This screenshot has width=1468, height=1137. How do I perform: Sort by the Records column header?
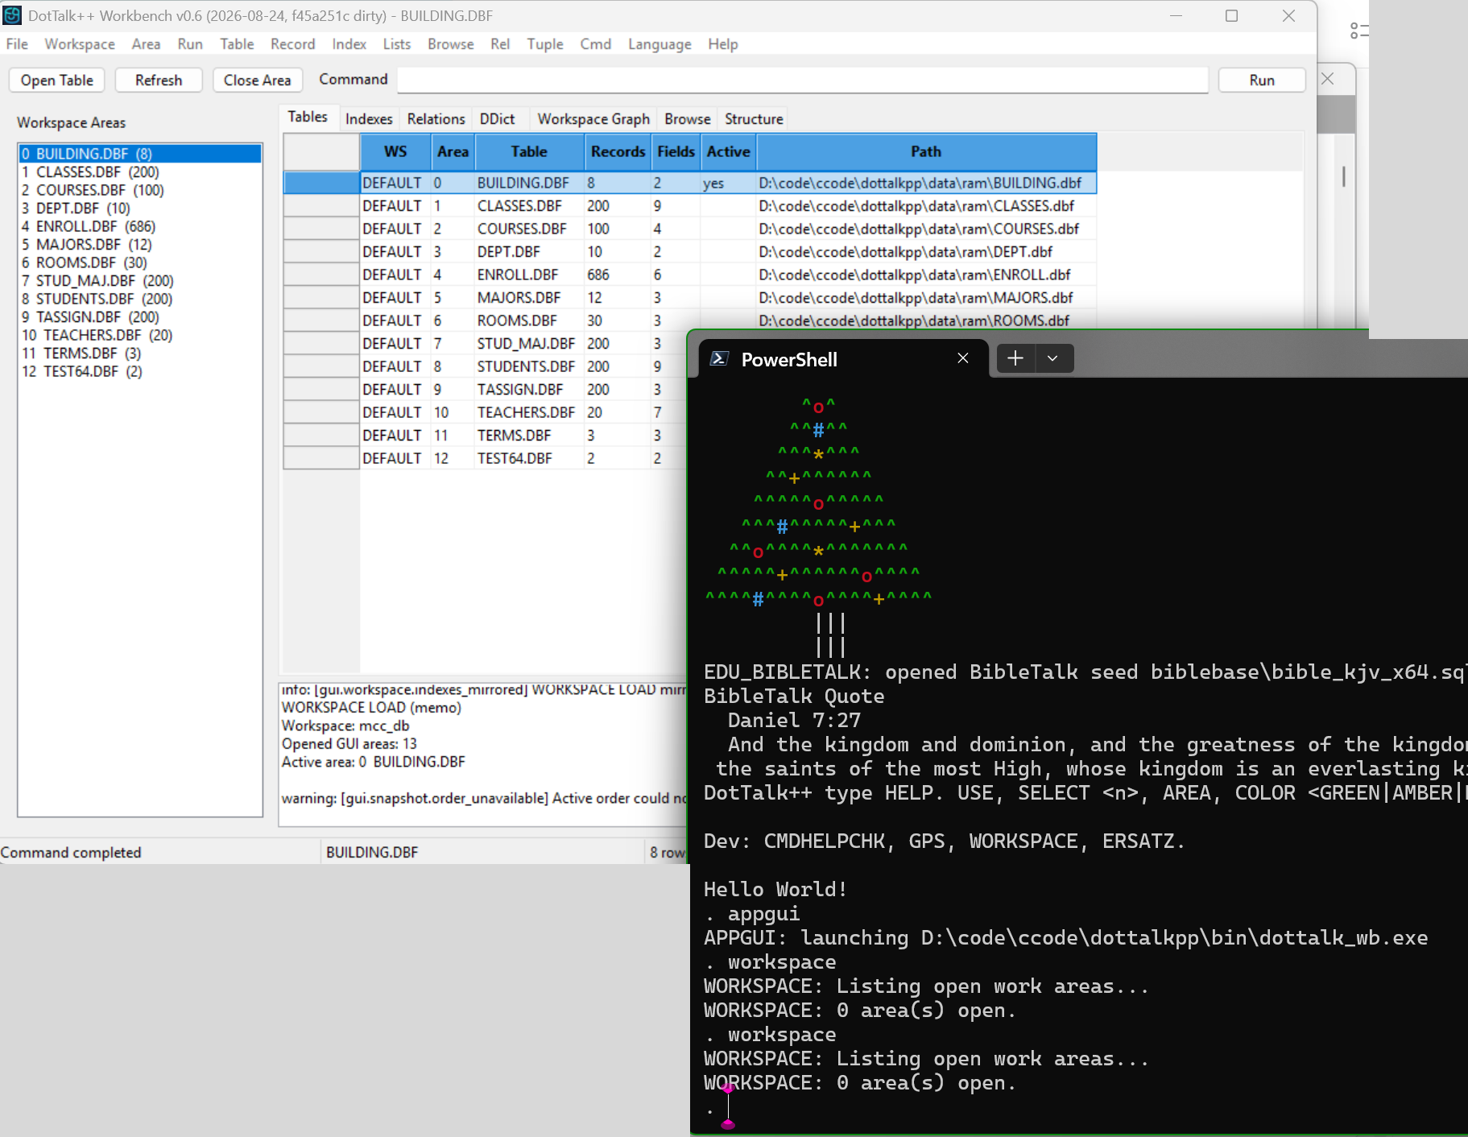click(x=618, y=151)
